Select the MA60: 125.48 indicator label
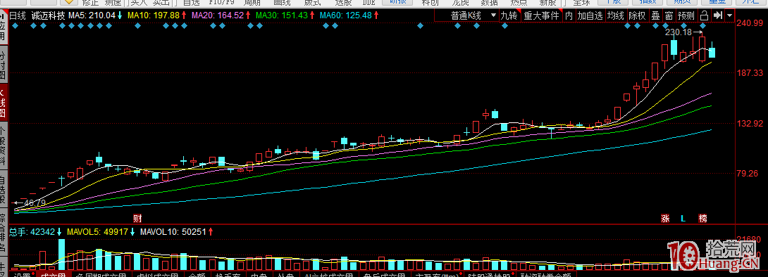The image size is (768, 277). (x=349, y=15)
